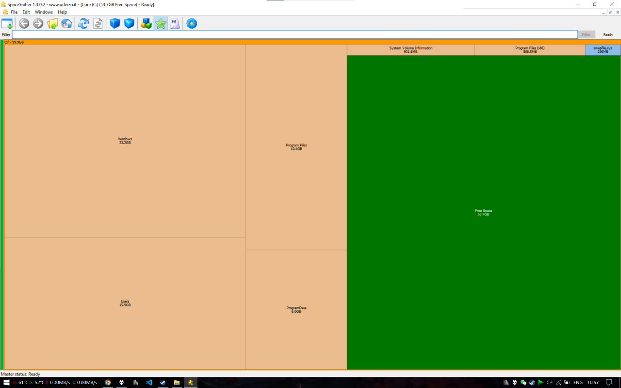
Task: Toggle file classes style colored cubes icon
Action: point(146,23)
